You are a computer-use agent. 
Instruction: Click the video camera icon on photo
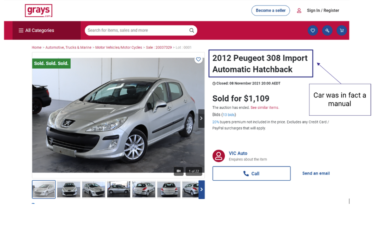[x=179, y=171]
